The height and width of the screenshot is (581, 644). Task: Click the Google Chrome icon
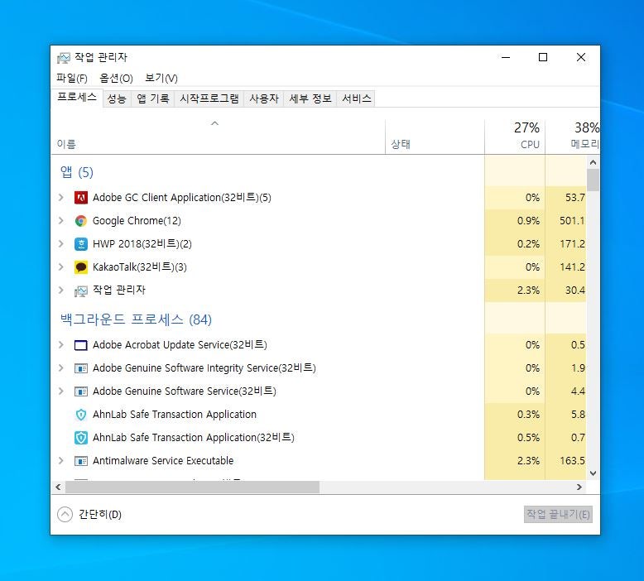(81, 221)
